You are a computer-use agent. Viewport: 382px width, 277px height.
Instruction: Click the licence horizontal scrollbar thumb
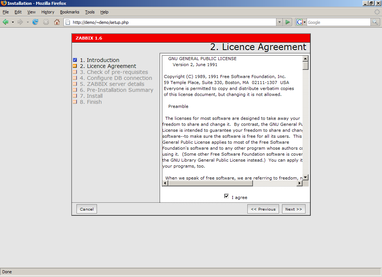(210, 183)
